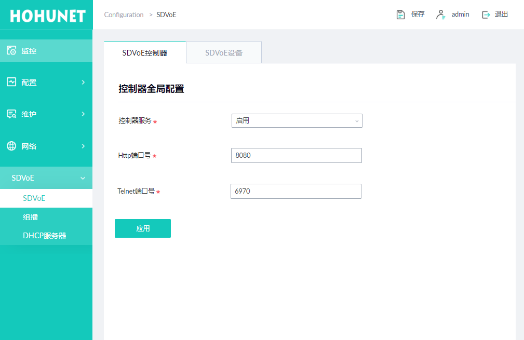This screenshot has height=340, width=524.
Task: Click the Http端口号 input field
Action: point(296,155)
